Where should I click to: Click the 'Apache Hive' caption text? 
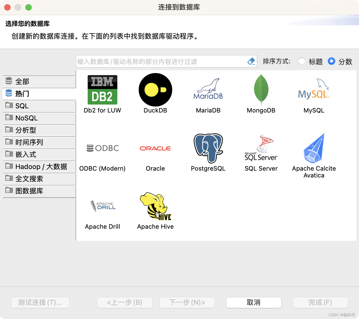tap(155, 227)
